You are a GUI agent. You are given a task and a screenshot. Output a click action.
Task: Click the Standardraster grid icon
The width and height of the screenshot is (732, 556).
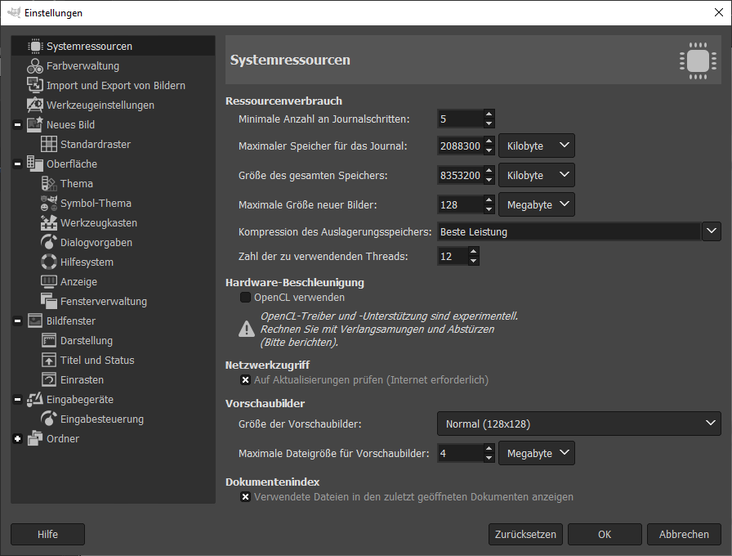[x=49, y=145]
